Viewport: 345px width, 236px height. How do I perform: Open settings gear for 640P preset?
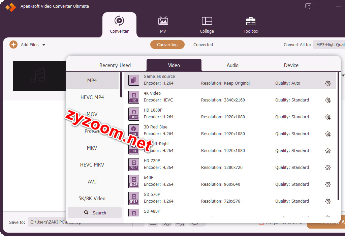[328, 184]
